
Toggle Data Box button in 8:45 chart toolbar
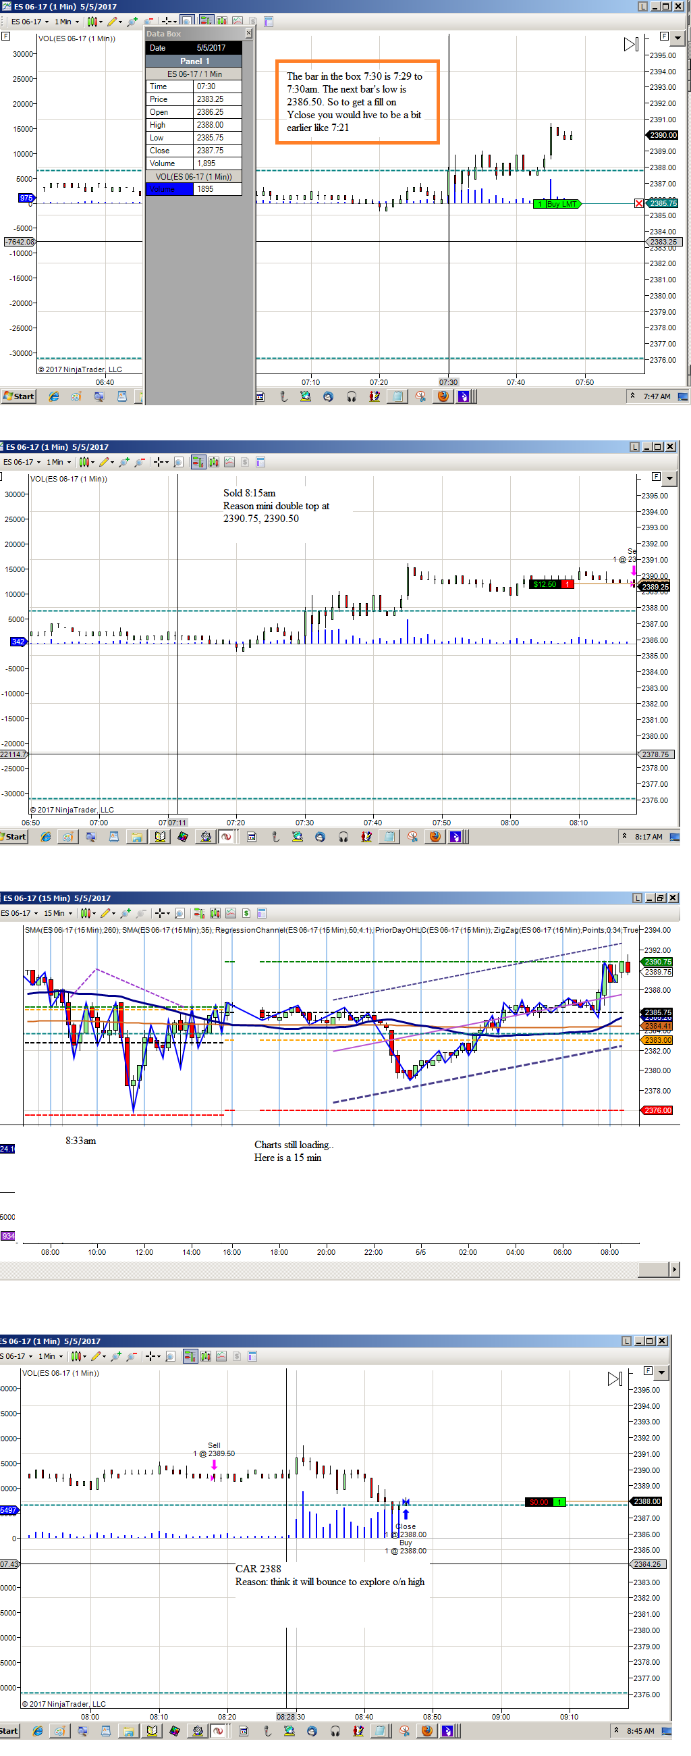tap(170, 1357)
